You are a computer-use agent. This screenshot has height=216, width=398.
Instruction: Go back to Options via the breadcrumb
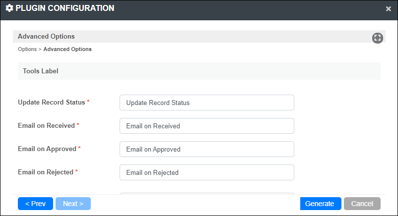coord(27,49)
